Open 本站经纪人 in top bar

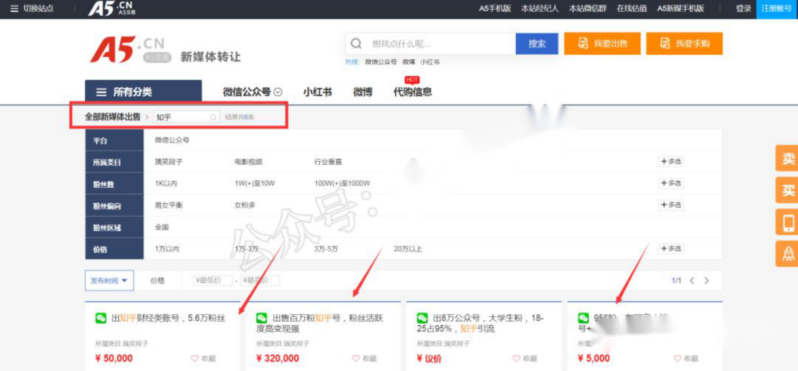tap(540, 9)
